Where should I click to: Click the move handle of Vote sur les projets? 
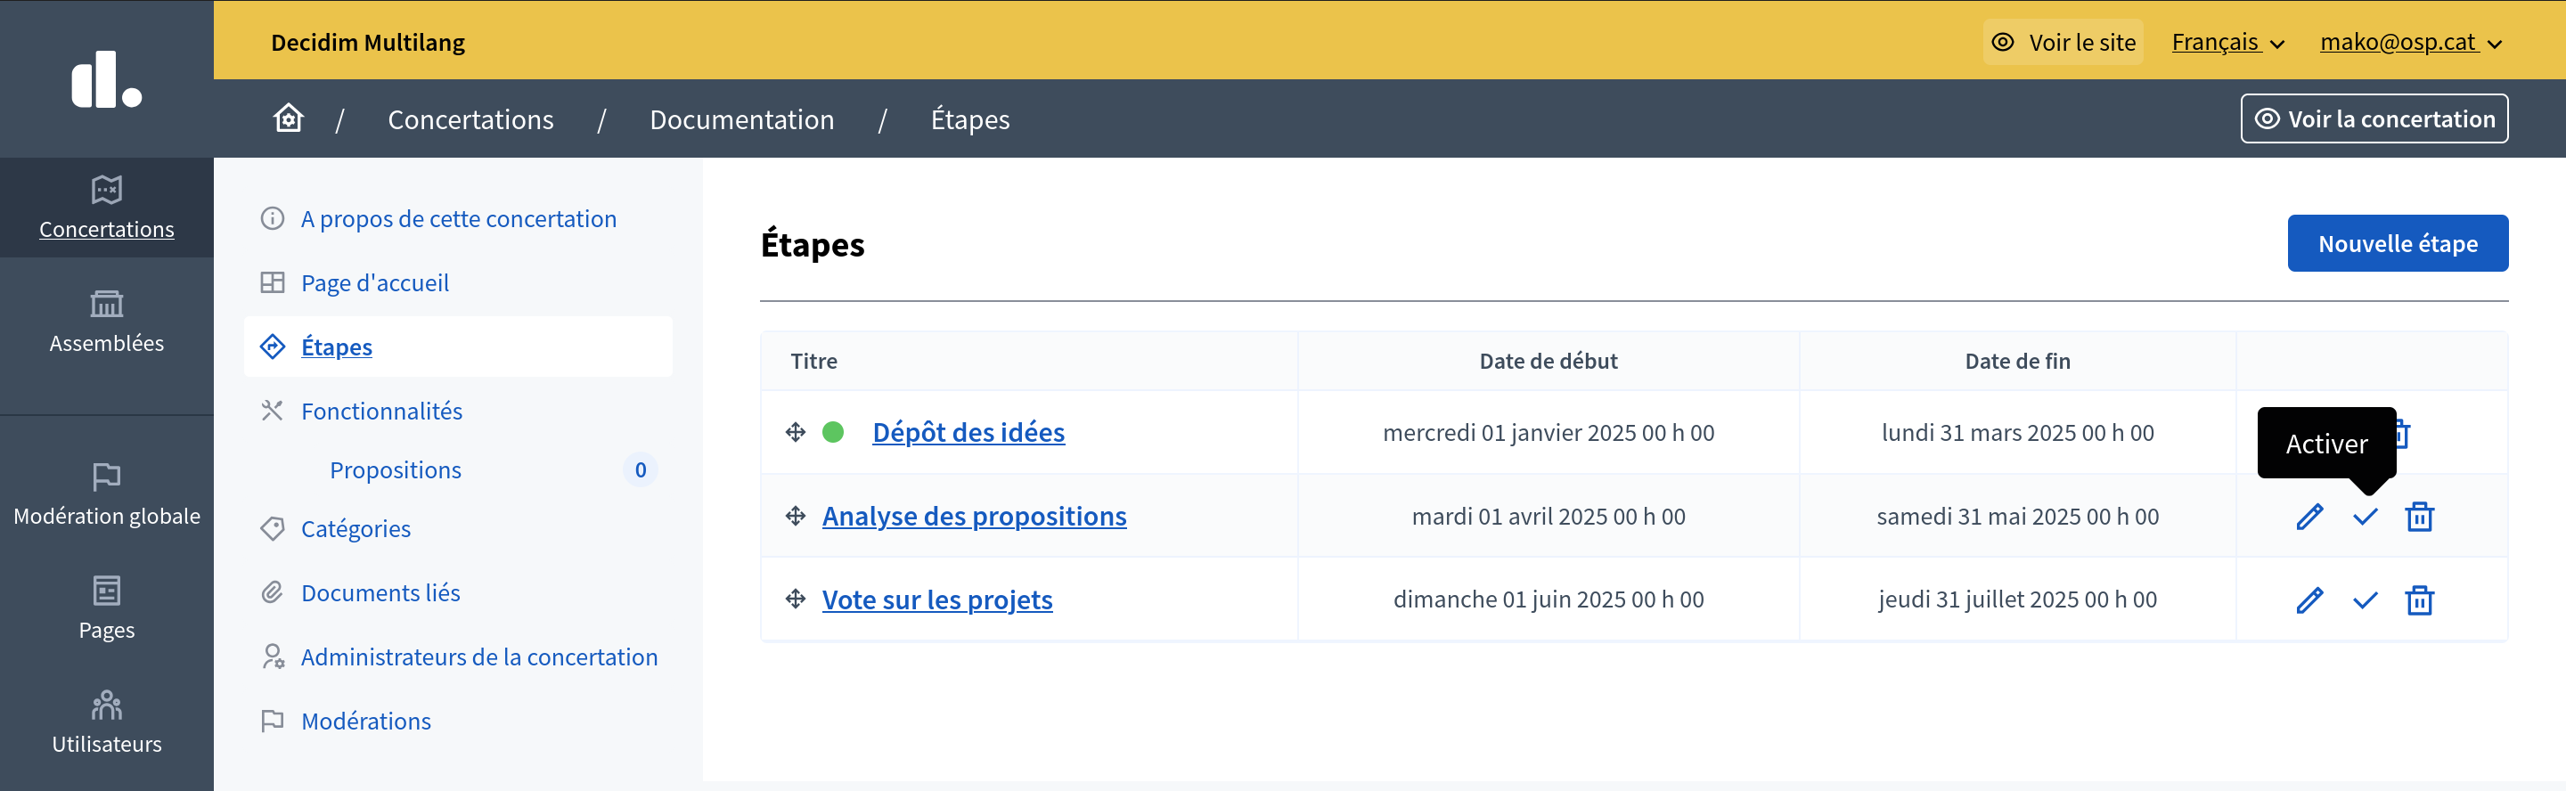[795, 599]
